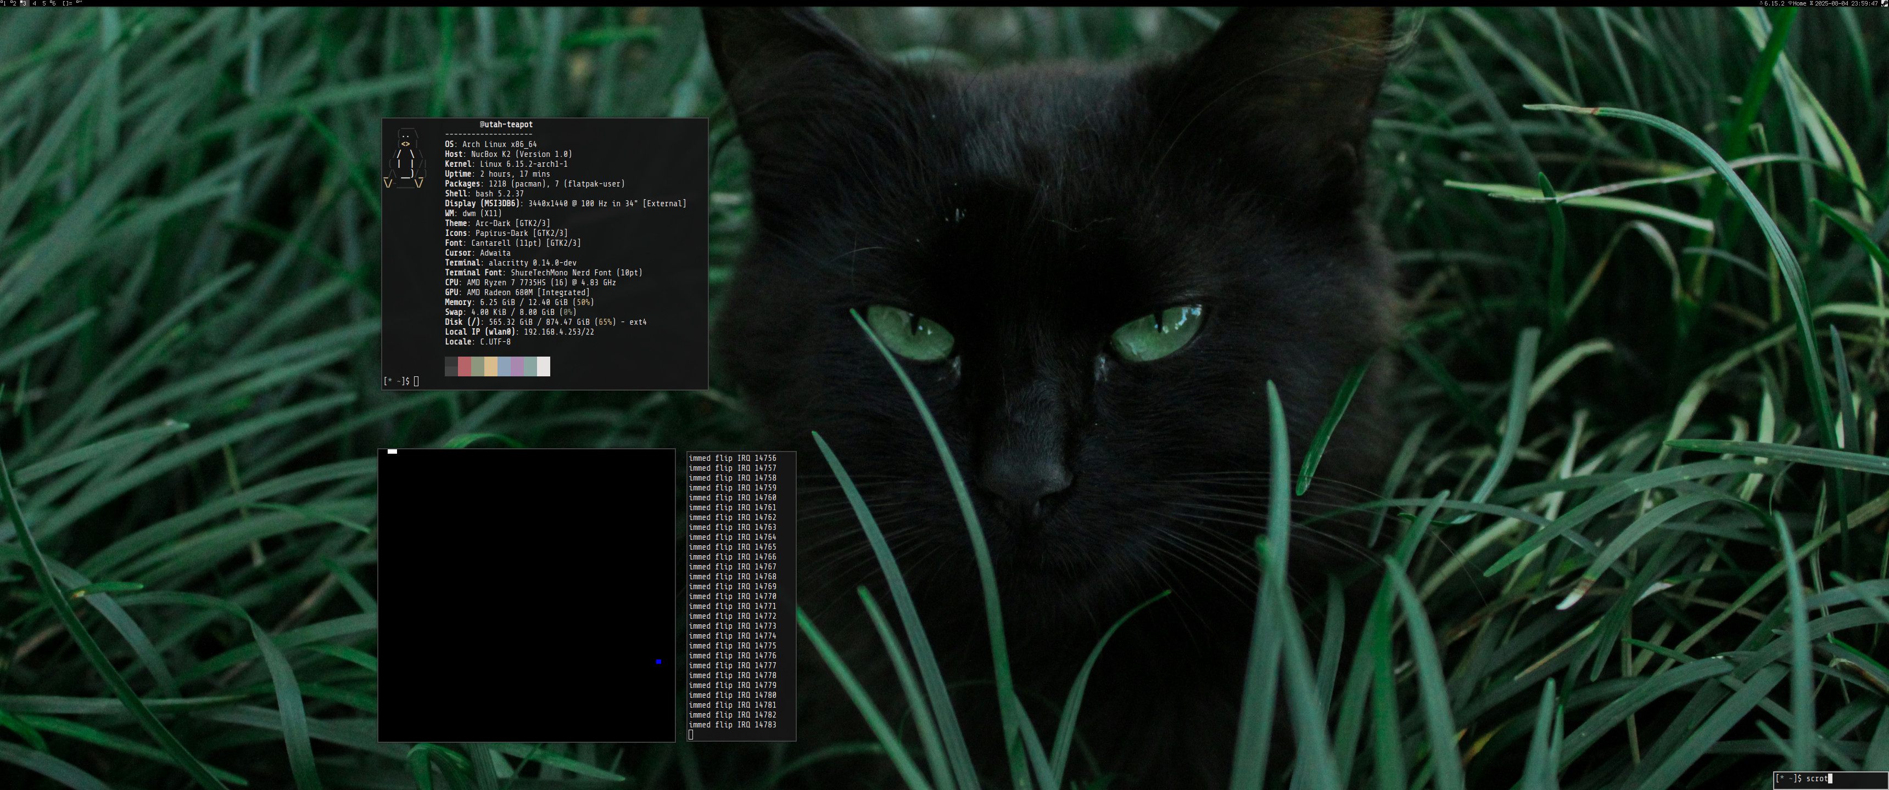The height and width of the screenshot is (790, 1889).
Task: Click the 'Memory: 6.25 GiB' line
Action: (x=519, y=303)
